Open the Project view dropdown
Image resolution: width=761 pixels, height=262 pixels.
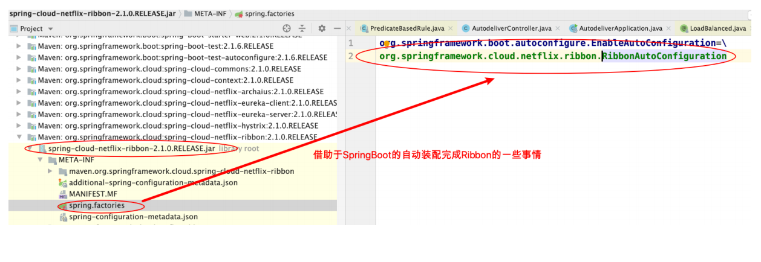tap(50, 29)
